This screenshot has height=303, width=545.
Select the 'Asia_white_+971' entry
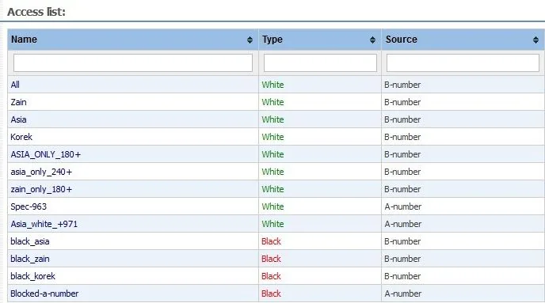click(x=44, y=224)
